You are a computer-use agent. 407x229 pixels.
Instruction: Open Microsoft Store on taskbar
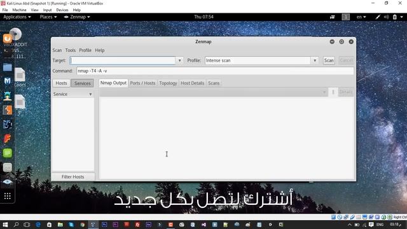[49, 225]
